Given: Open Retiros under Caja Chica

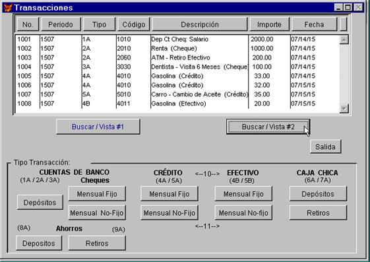Looking at the screenshot, I should [x=318, y=213].
